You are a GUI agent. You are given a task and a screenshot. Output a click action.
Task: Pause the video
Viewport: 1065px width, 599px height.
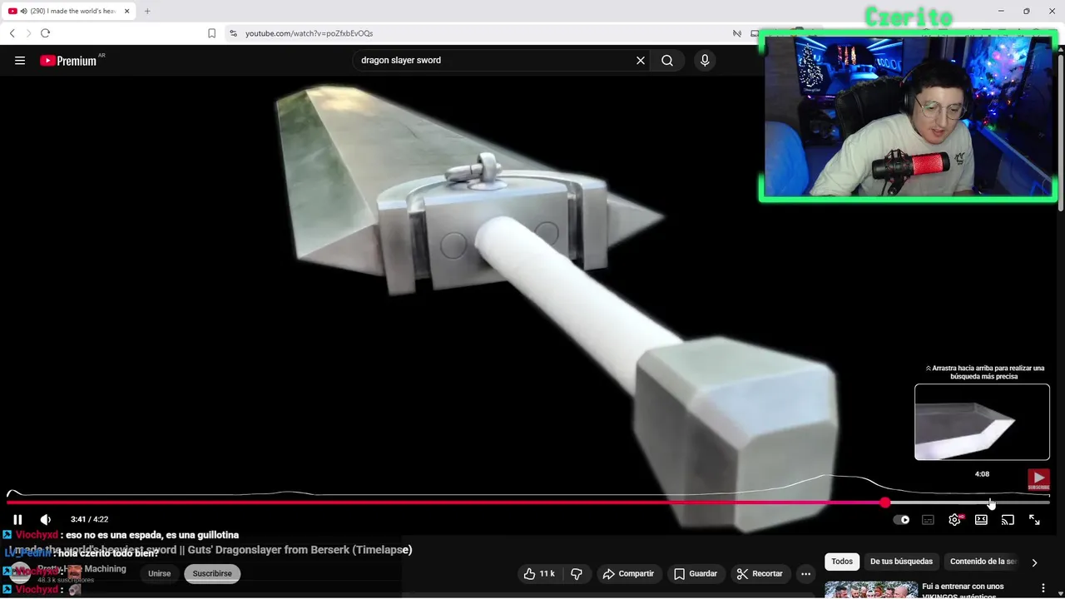(17, 519)
